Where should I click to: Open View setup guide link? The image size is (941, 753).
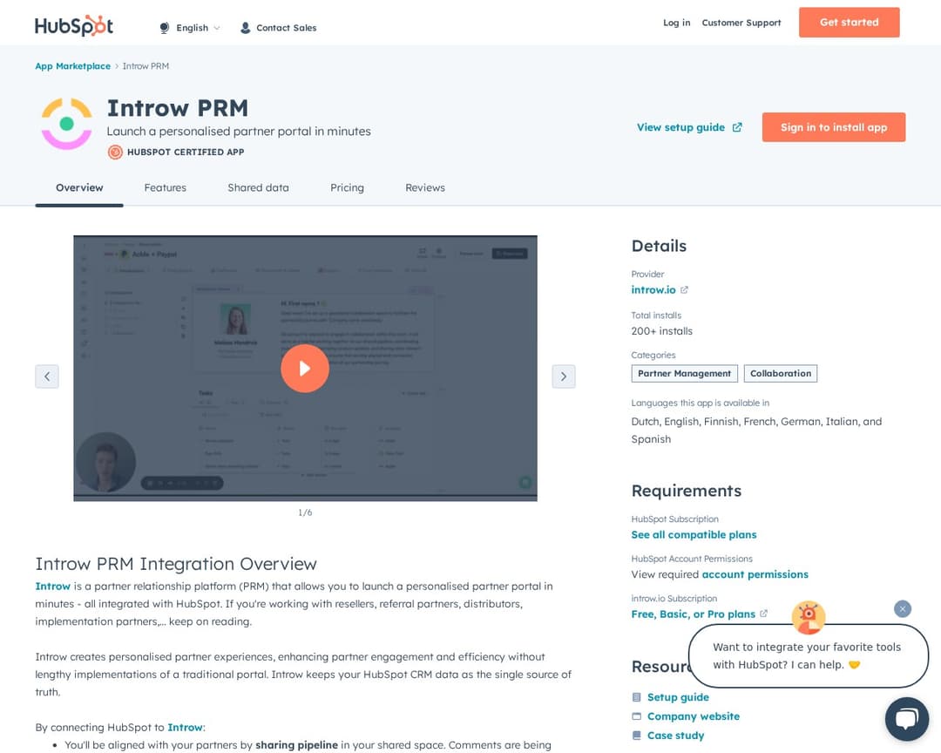680,127
